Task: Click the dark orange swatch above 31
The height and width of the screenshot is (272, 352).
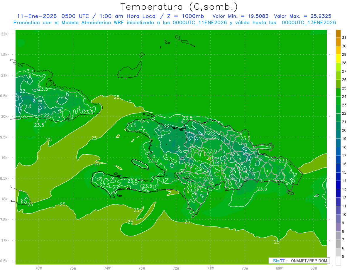Action: 338,33
